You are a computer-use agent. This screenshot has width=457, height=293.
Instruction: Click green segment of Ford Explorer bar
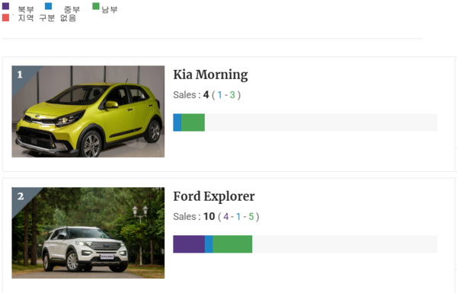[232, 244]
